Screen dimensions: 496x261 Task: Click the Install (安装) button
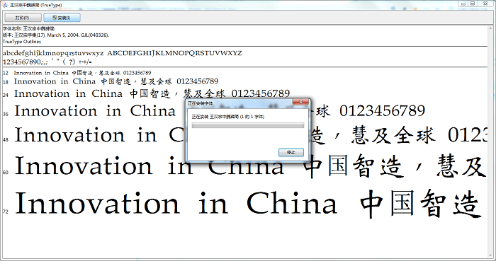pos(62,18)
